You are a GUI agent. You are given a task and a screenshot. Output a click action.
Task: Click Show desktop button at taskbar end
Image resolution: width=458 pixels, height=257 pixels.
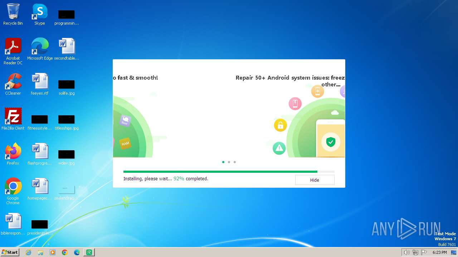tap(454, 252)
